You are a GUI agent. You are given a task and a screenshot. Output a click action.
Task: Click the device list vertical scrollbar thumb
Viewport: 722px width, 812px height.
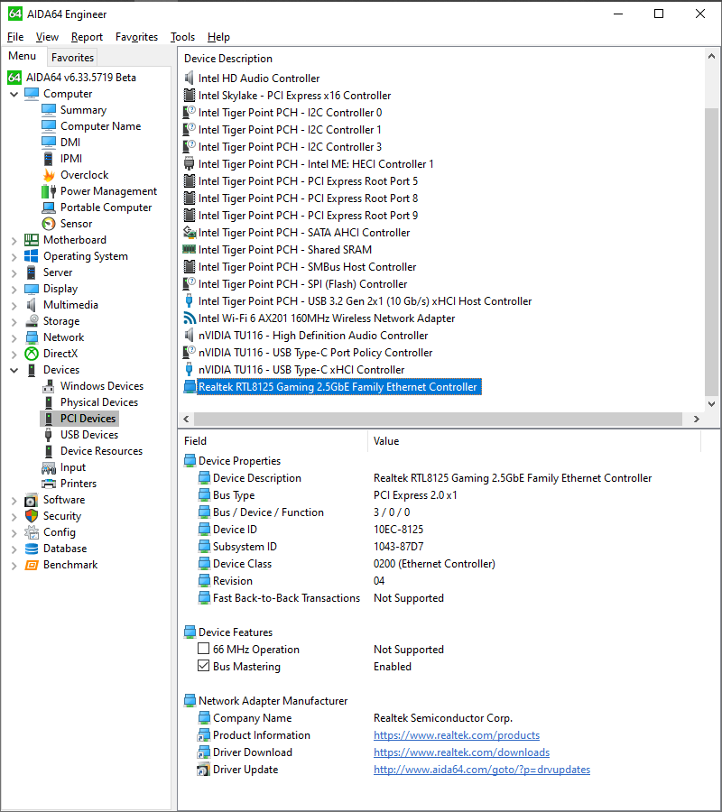[711, 251]
